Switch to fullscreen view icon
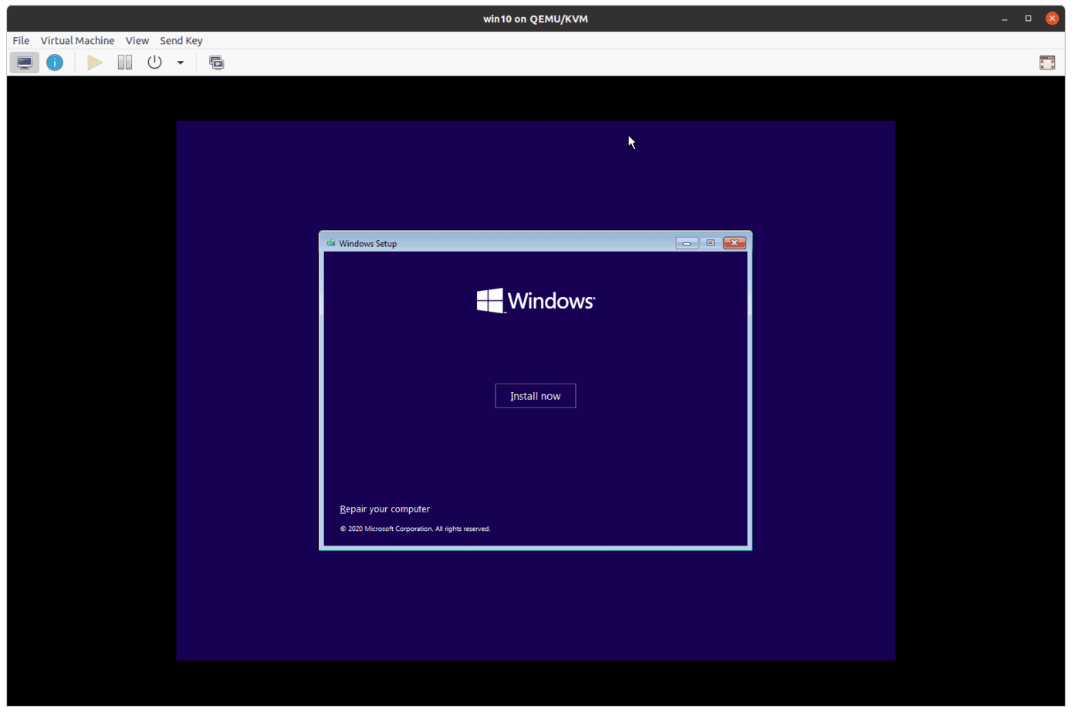This screenshot has width=1072, height=713. click(x=1047, y=63)
